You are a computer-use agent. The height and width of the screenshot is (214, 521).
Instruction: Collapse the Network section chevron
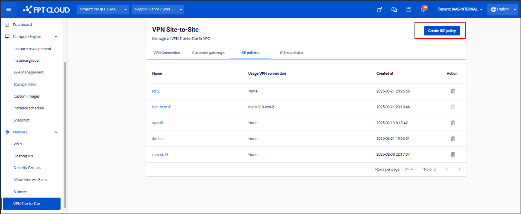tap(55, 132)
